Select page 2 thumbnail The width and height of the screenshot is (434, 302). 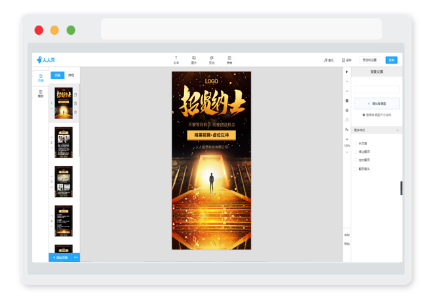[x=64, y=142]
